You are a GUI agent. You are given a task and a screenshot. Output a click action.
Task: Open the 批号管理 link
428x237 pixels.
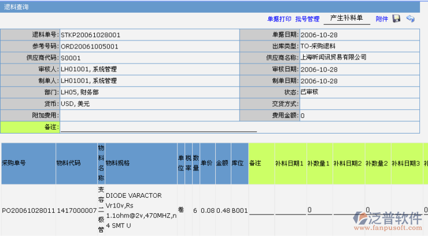307,19
